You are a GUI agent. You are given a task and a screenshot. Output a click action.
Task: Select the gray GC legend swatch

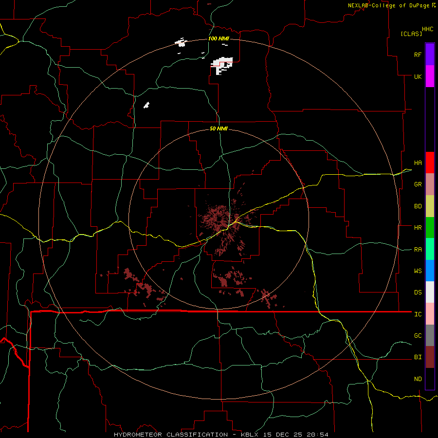tap(430, 335)
